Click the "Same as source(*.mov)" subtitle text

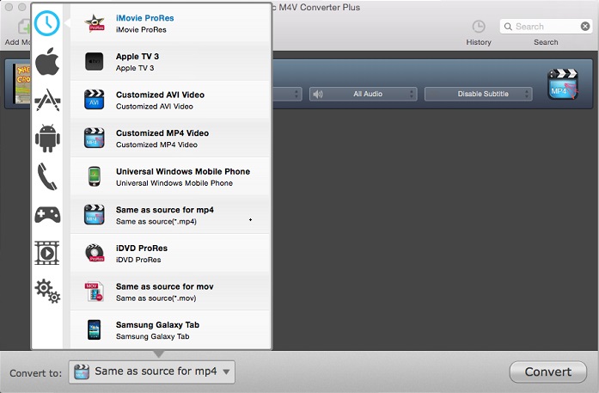156,298
